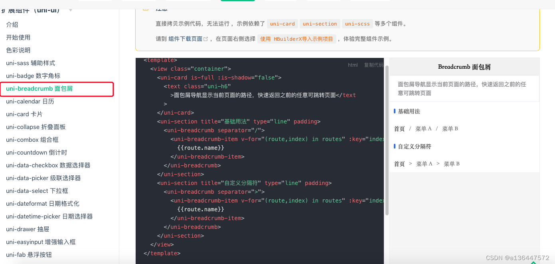Open uni-data-picker 级联选择器 page
555x264 pixels.
point(43,178)
